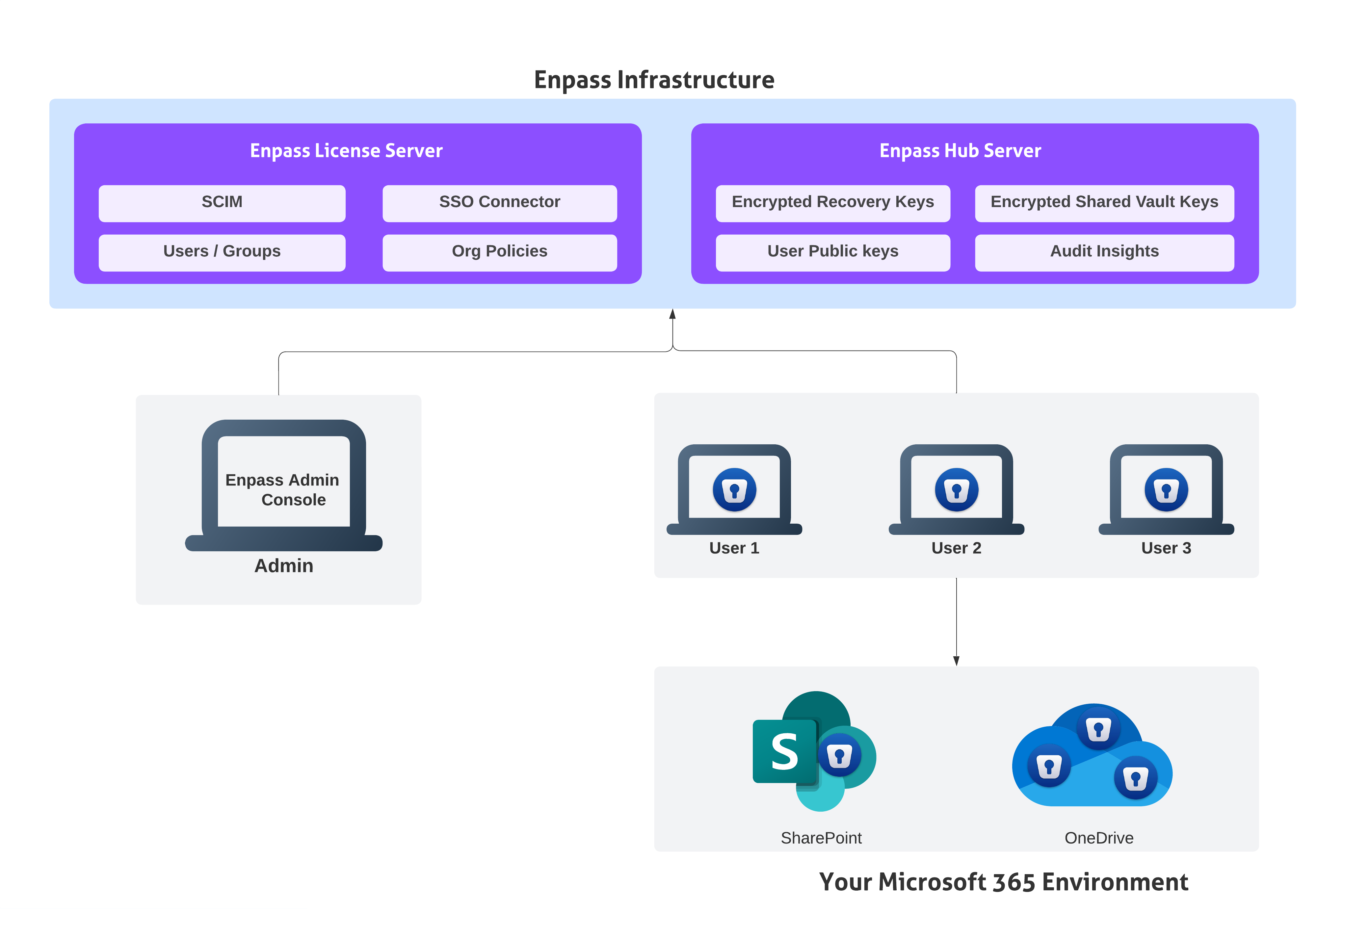Click the User 2 label
Viewport: 1369px width, 938px height.
tap(956, 548)
